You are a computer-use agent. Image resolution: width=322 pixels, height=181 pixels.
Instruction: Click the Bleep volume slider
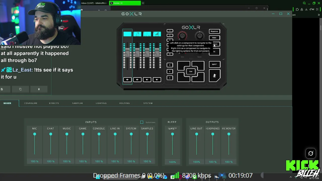pyautogui.click(x=172, y=144)
